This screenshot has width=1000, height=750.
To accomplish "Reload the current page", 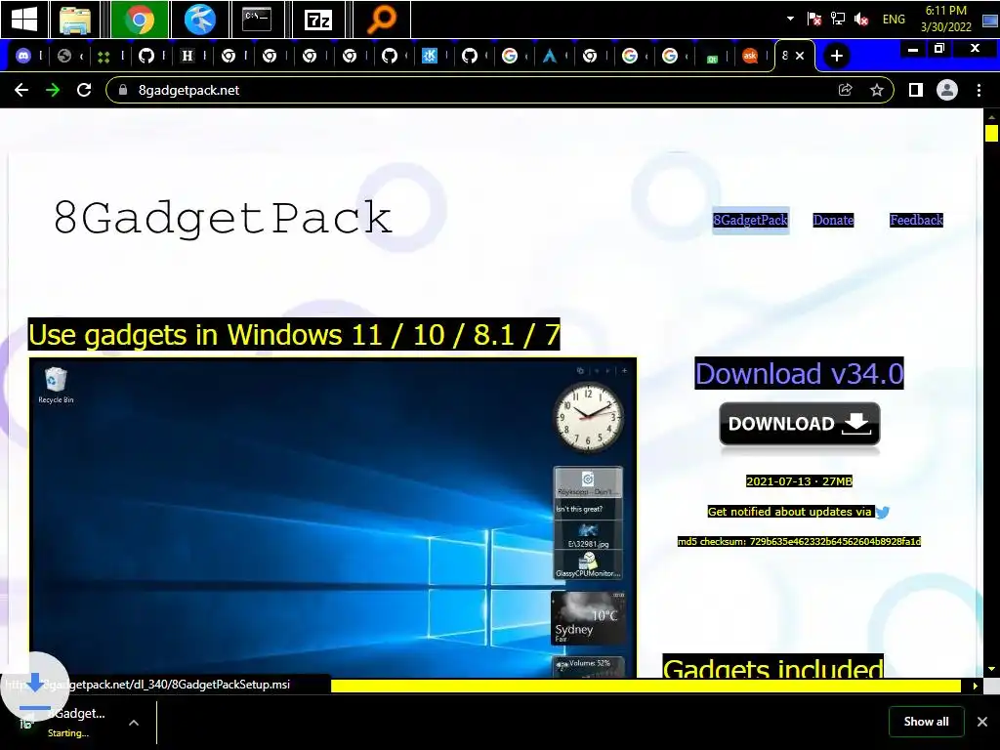I will click(x=84, y=90).
